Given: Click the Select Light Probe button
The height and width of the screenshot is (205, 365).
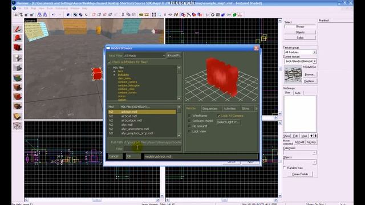Looking at the screenshot, I should tap(228, 122).
